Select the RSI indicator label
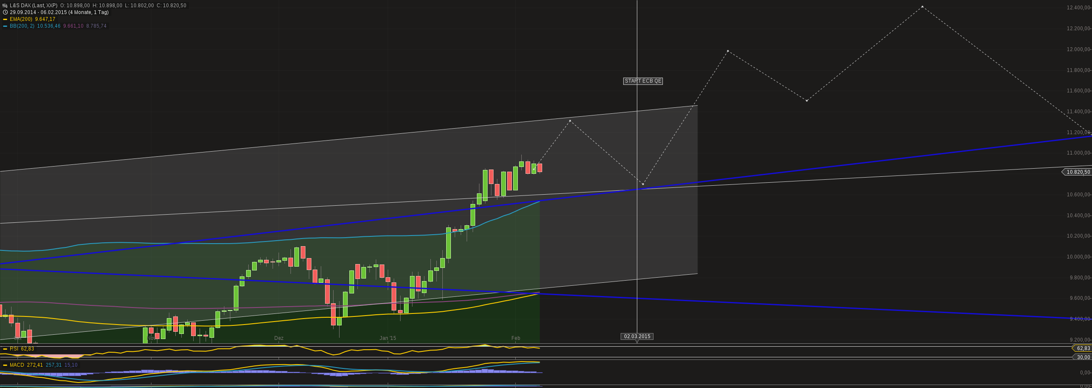This screenshot has height=388, width=1092. [x=14, y=349]
